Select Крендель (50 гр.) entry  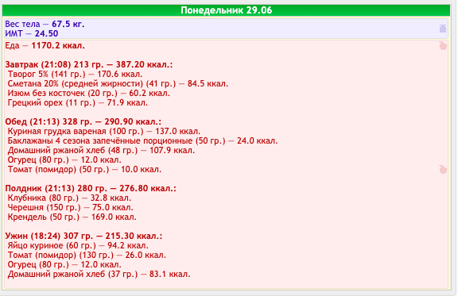coord(72,217)
